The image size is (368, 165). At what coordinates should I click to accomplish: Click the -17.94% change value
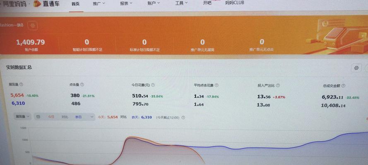[212, 97]
